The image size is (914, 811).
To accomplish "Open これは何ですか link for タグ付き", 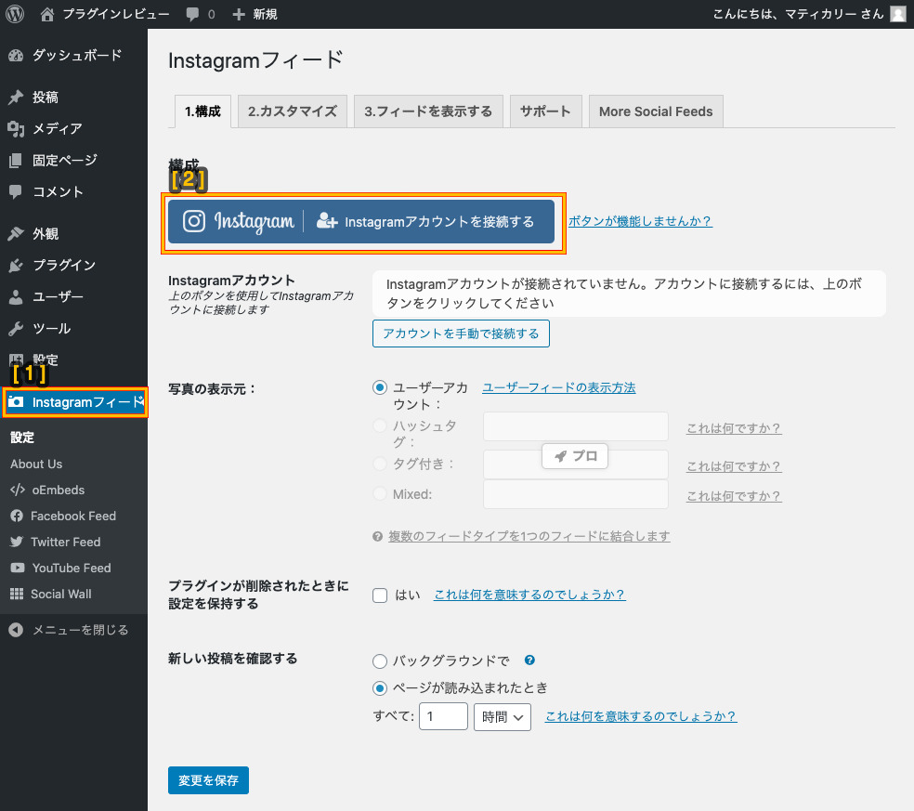I will click(733, 466).
